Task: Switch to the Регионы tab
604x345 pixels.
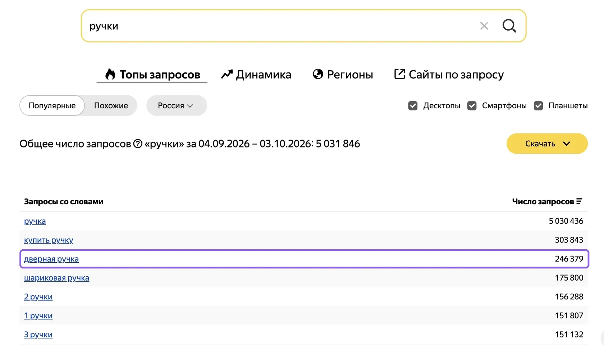Action: point(343,74)
